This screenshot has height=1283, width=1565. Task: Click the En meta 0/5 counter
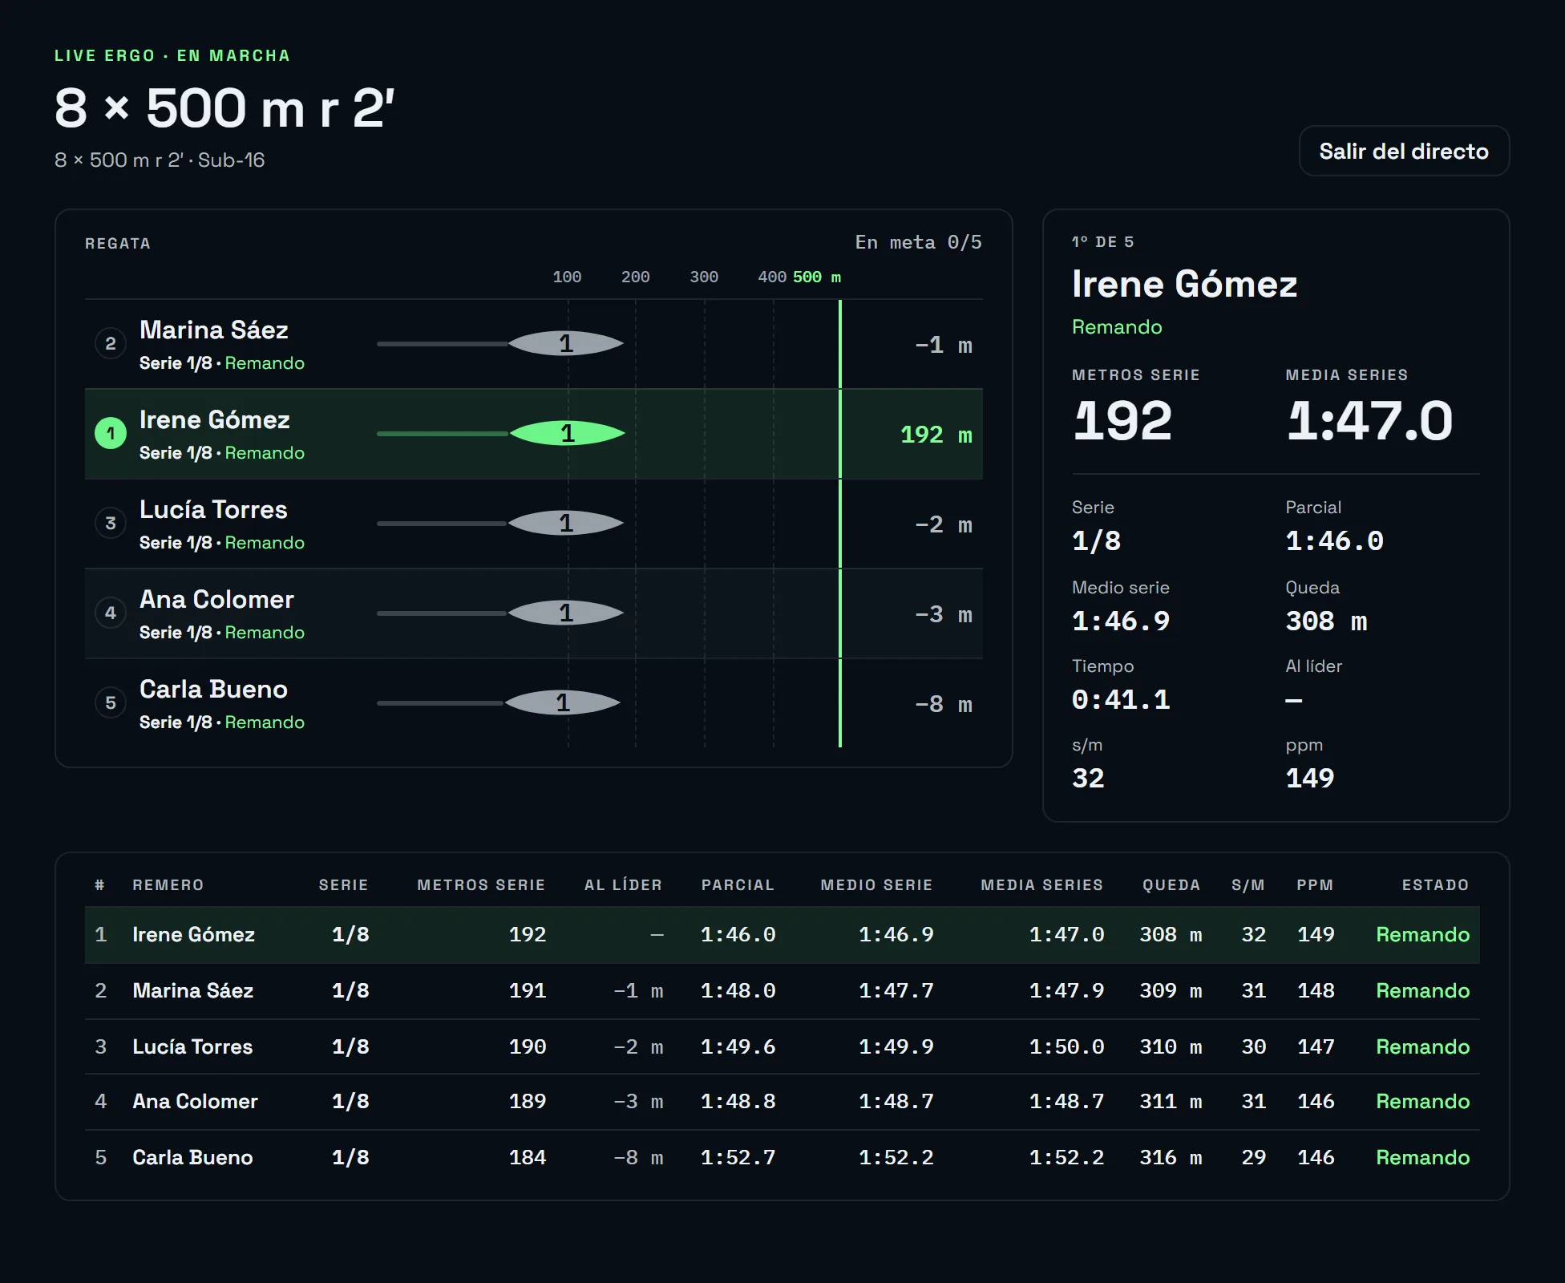pos(918,242)
